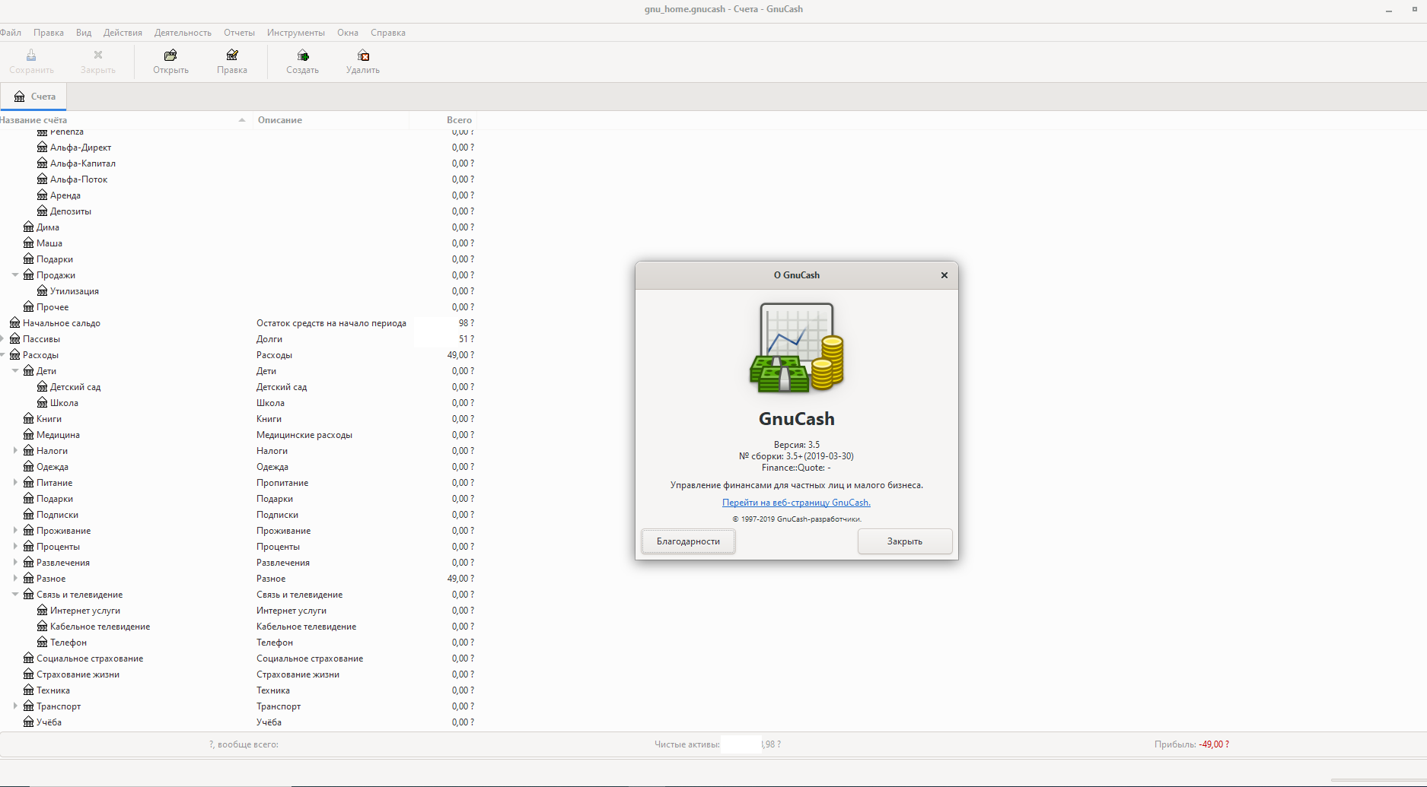Open the Файл menu
This screenshot has width=1427, height=787.
[x=11, y=33]
